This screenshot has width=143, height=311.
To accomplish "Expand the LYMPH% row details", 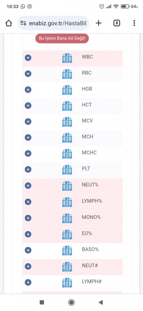I will pos(28,202).
